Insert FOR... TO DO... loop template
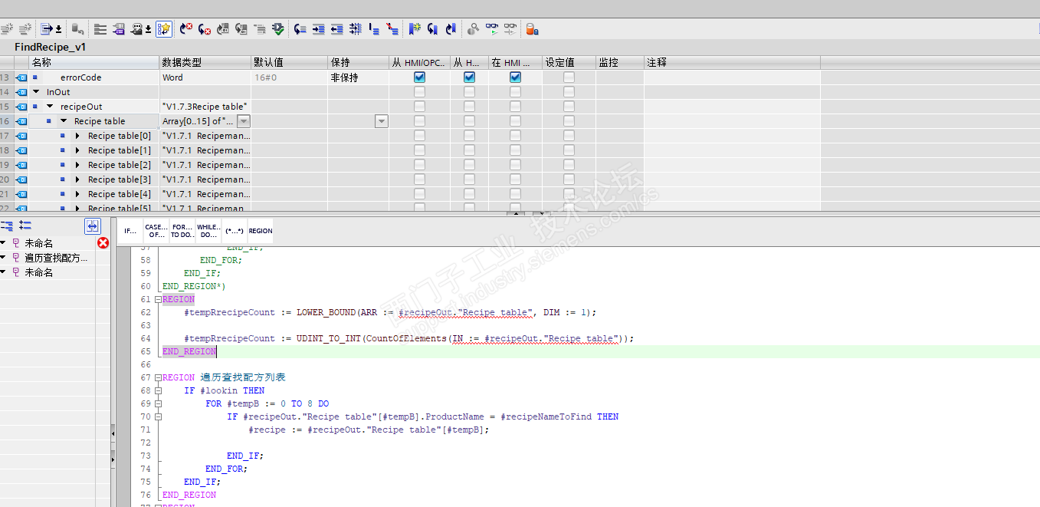 coord(182,230)
